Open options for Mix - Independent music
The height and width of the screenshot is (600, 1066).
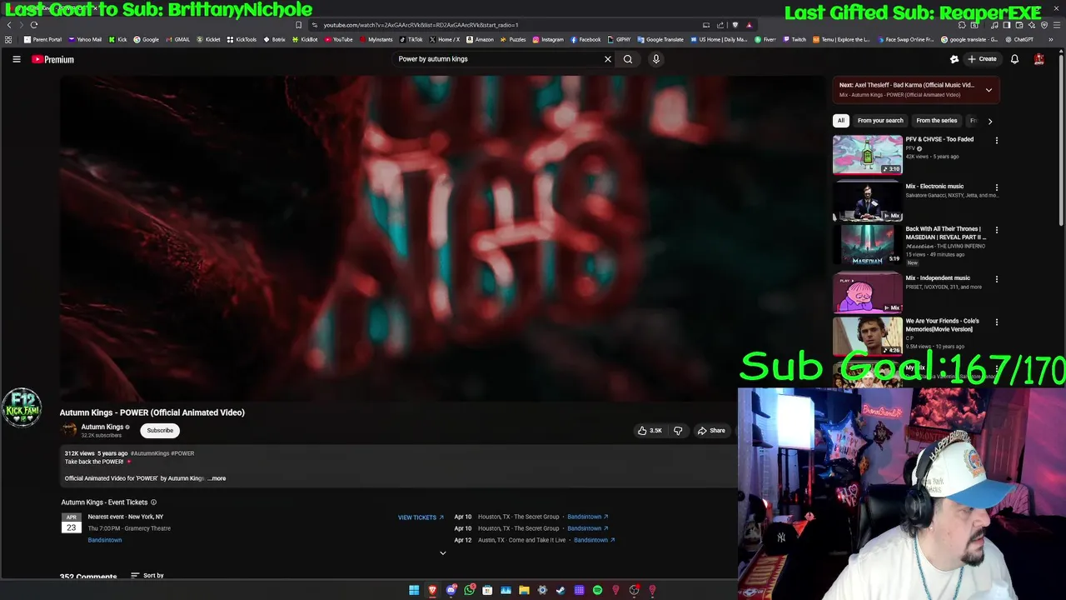(996, 279)
